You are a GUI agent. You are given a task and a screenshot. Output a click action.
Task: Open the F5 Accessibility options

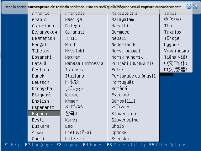coord(126,145)
